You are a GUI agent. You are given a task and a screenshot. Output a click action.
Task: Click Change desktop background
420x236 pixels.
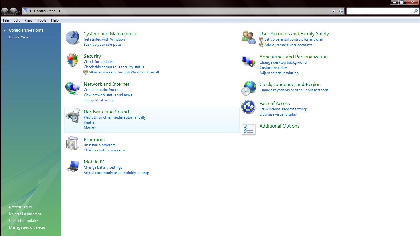pyautogui.click(x=283, y=62)
